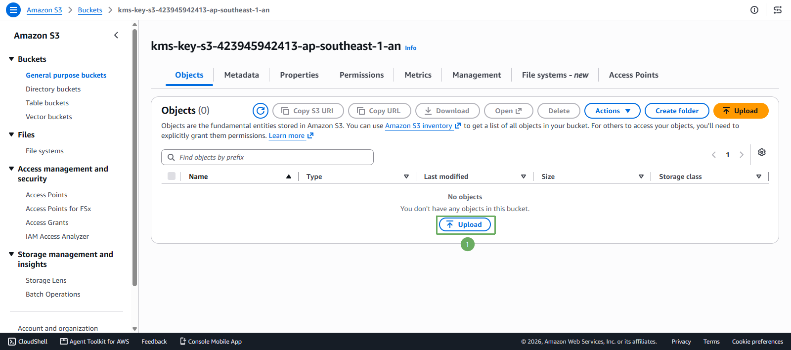Go to next page of objects
This screenshot has height=350, width=791.
742,155
